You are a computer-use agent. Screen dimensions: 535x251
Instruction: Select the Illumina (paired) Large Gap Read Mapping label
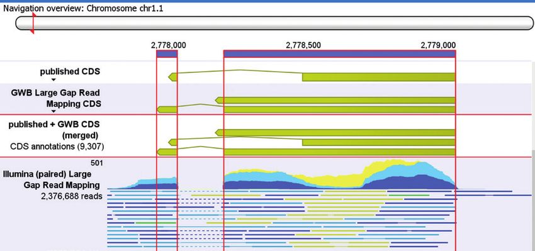pyautogui.click(x=51, y=180)
